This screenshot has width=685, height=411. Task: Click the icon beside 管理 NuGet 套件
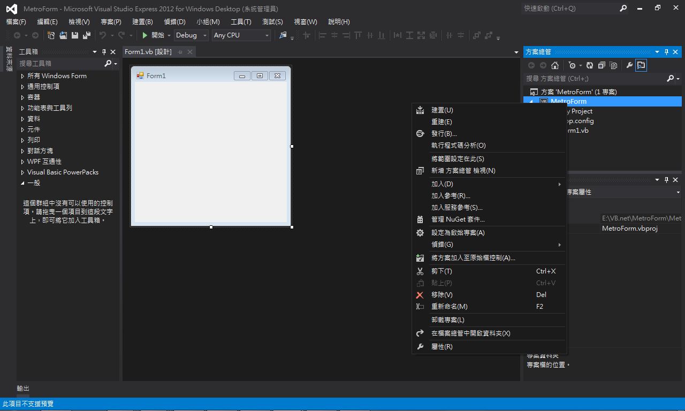[420, 219]
